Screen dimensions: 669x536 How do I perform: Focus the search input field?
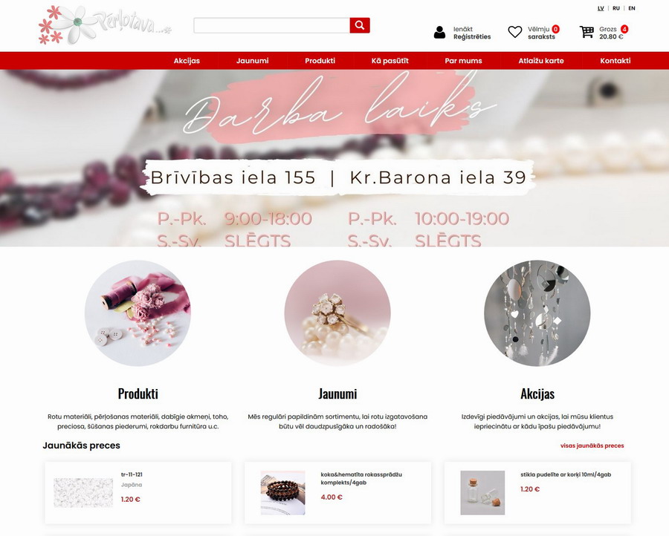click(272, 25)
